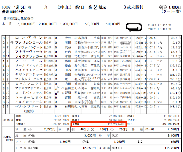Click the ワイド sales amount 53,610,600円
The image size is (183, 152).
click(x=171, y=120)
